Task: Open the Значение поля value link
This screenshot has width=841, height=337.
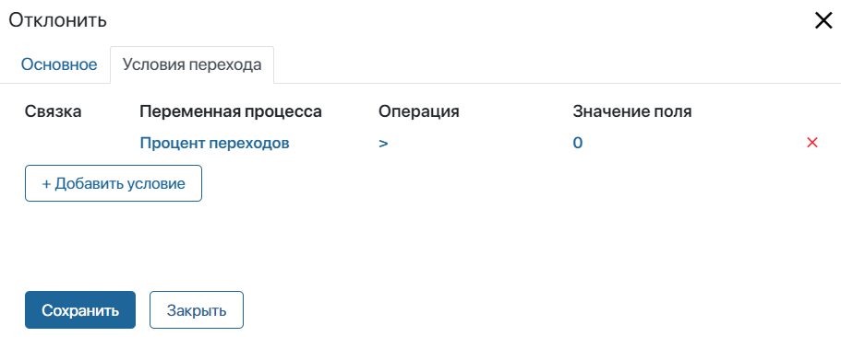Action: pyautogui.click(x=578, y=143)
